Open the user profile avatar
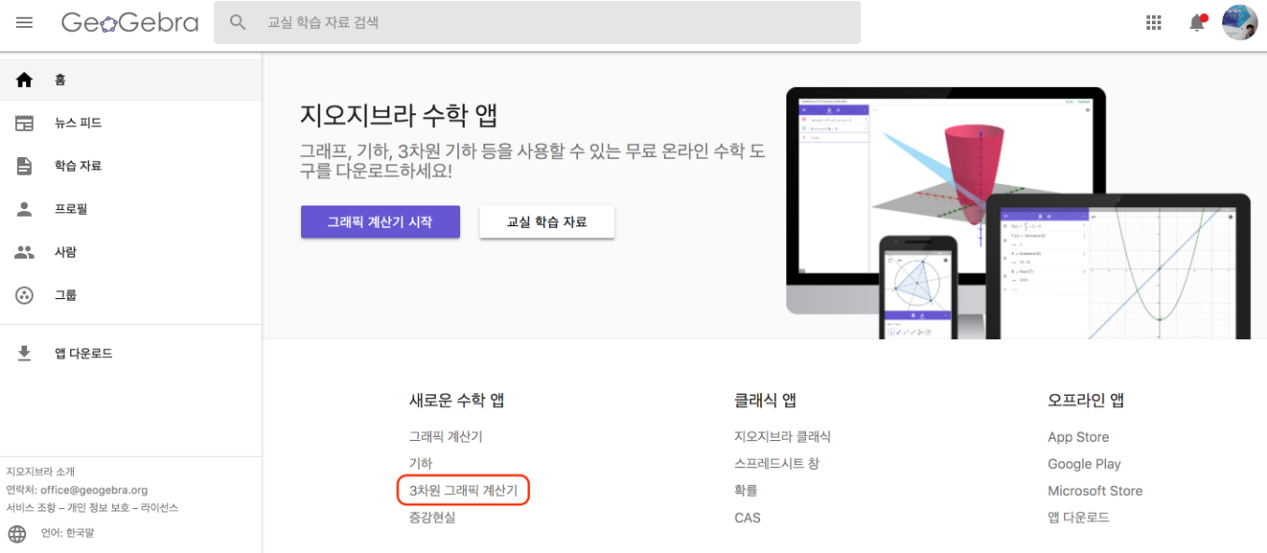 1240,22
